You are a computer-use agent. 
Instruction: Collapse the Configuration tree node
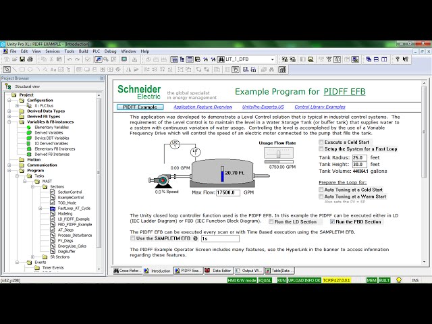(x=9, y=101)
